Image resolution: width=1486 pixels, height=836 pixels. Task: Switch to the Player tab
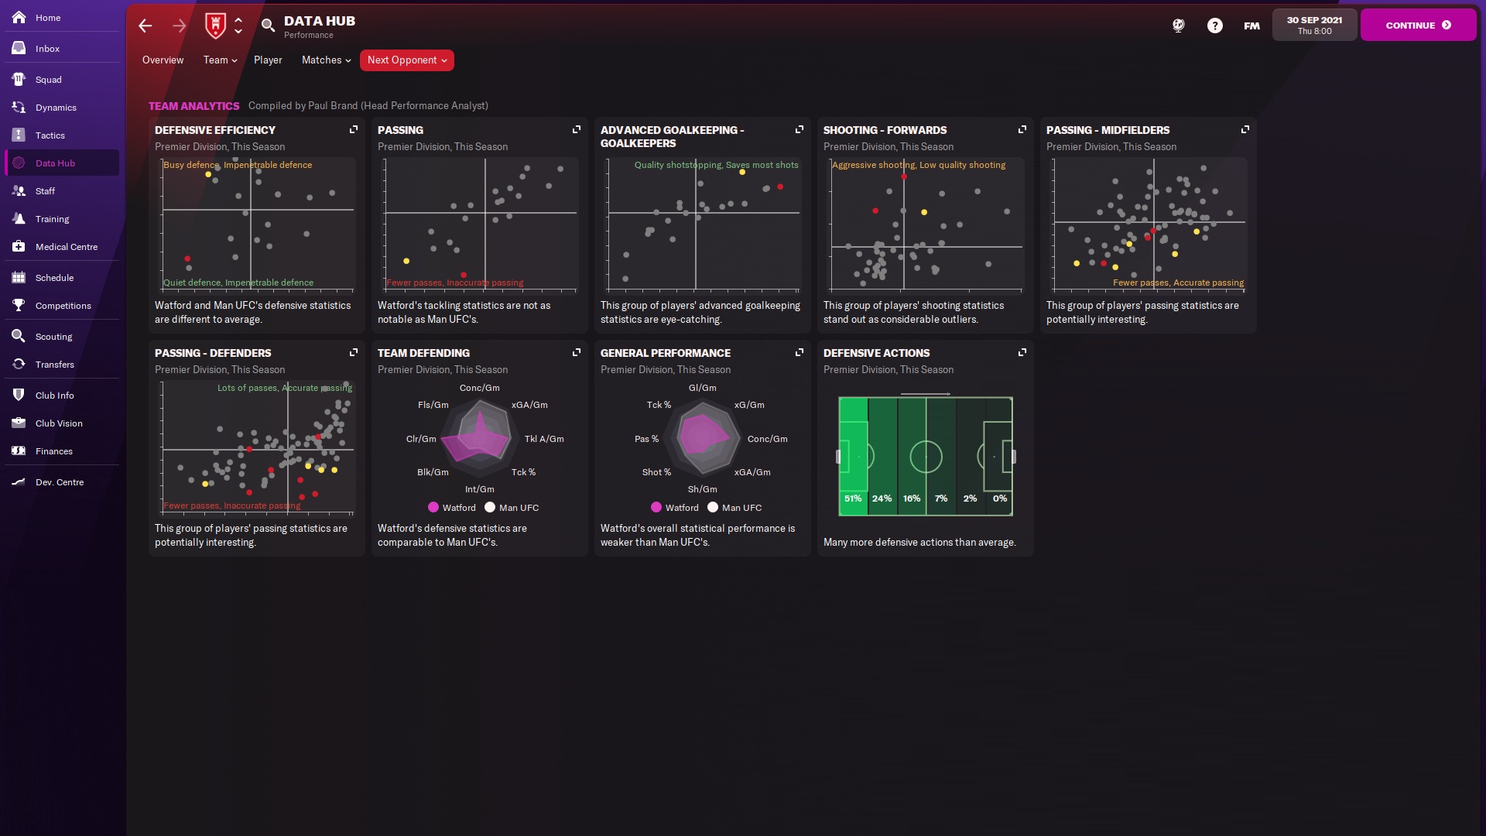click(x=268, y=60)
